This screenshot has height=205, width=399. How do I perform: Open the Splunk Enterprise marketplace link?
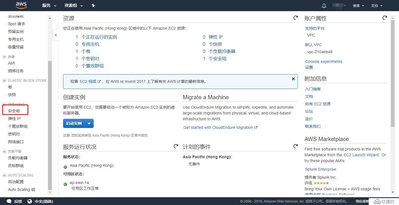coord(321,169)
